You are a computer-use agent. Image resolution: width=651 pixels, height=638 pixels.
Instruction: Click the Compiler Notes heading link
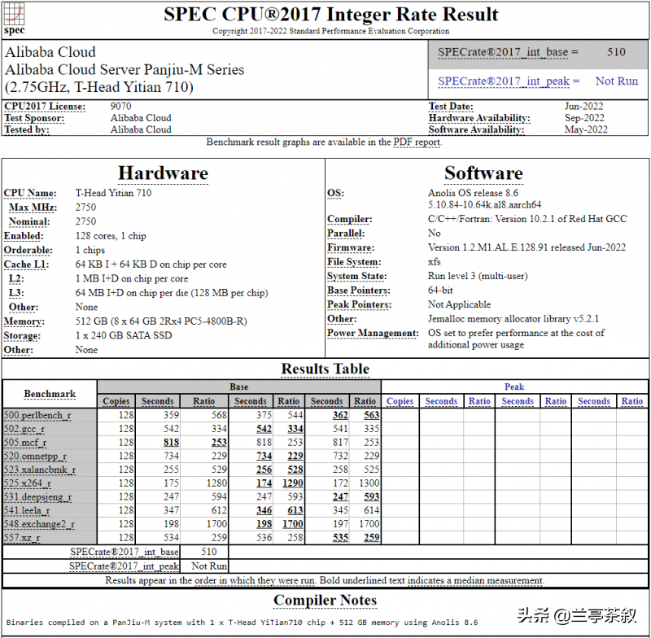point(325,601)
